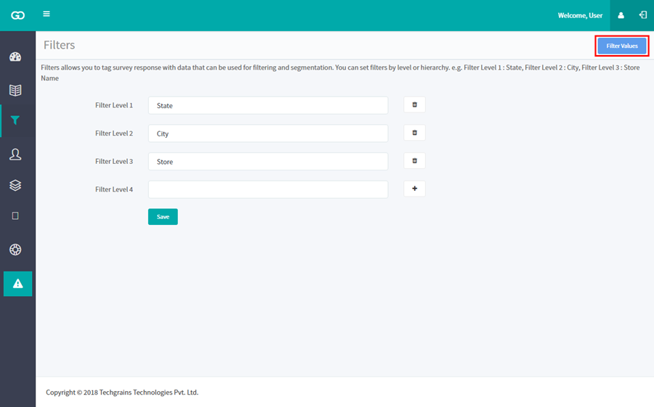Viewport: 654px width, 407px height.
Task: Focus the Filter Level 2 City field
Action: coord(268,133)
